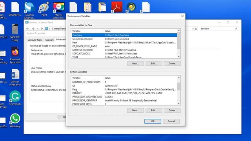Select the Advanced tab in System Properties
This screenshot has width=251, height=141.
tap(61, 40)
